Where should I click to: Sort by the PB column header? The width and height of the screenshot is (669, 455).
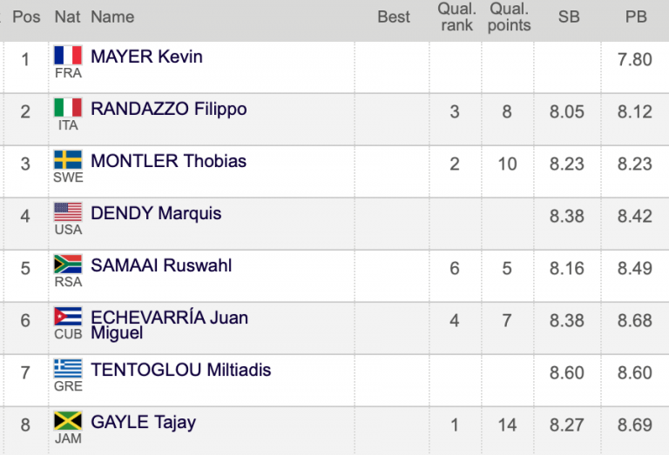[x=636, y=17]
